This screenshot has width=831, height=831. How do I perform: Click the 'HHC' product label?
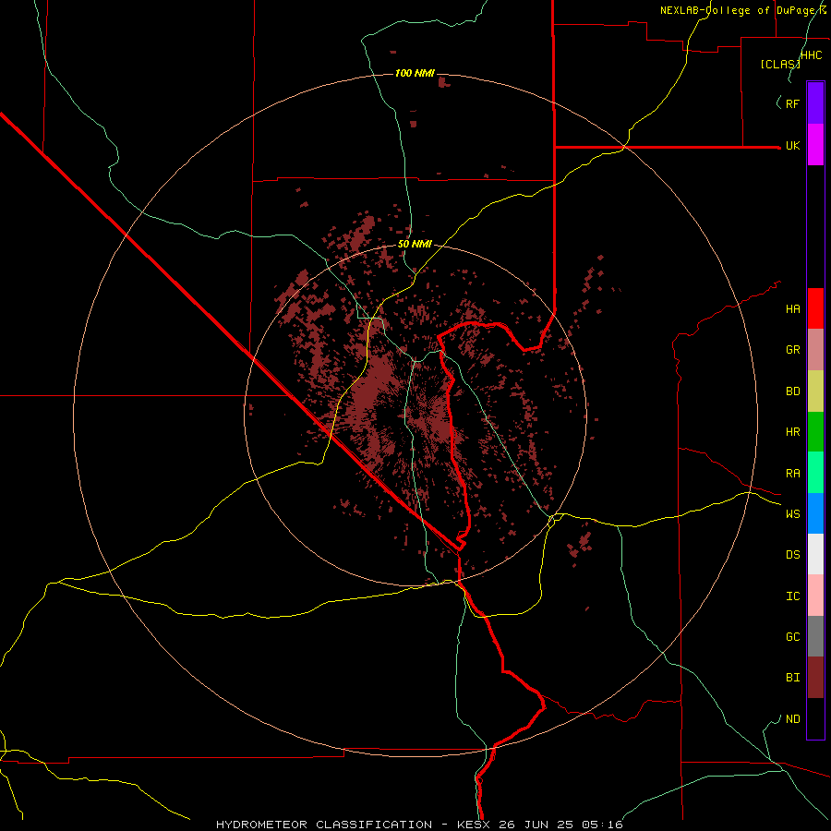pyautogui.click(x=812, y=55)
